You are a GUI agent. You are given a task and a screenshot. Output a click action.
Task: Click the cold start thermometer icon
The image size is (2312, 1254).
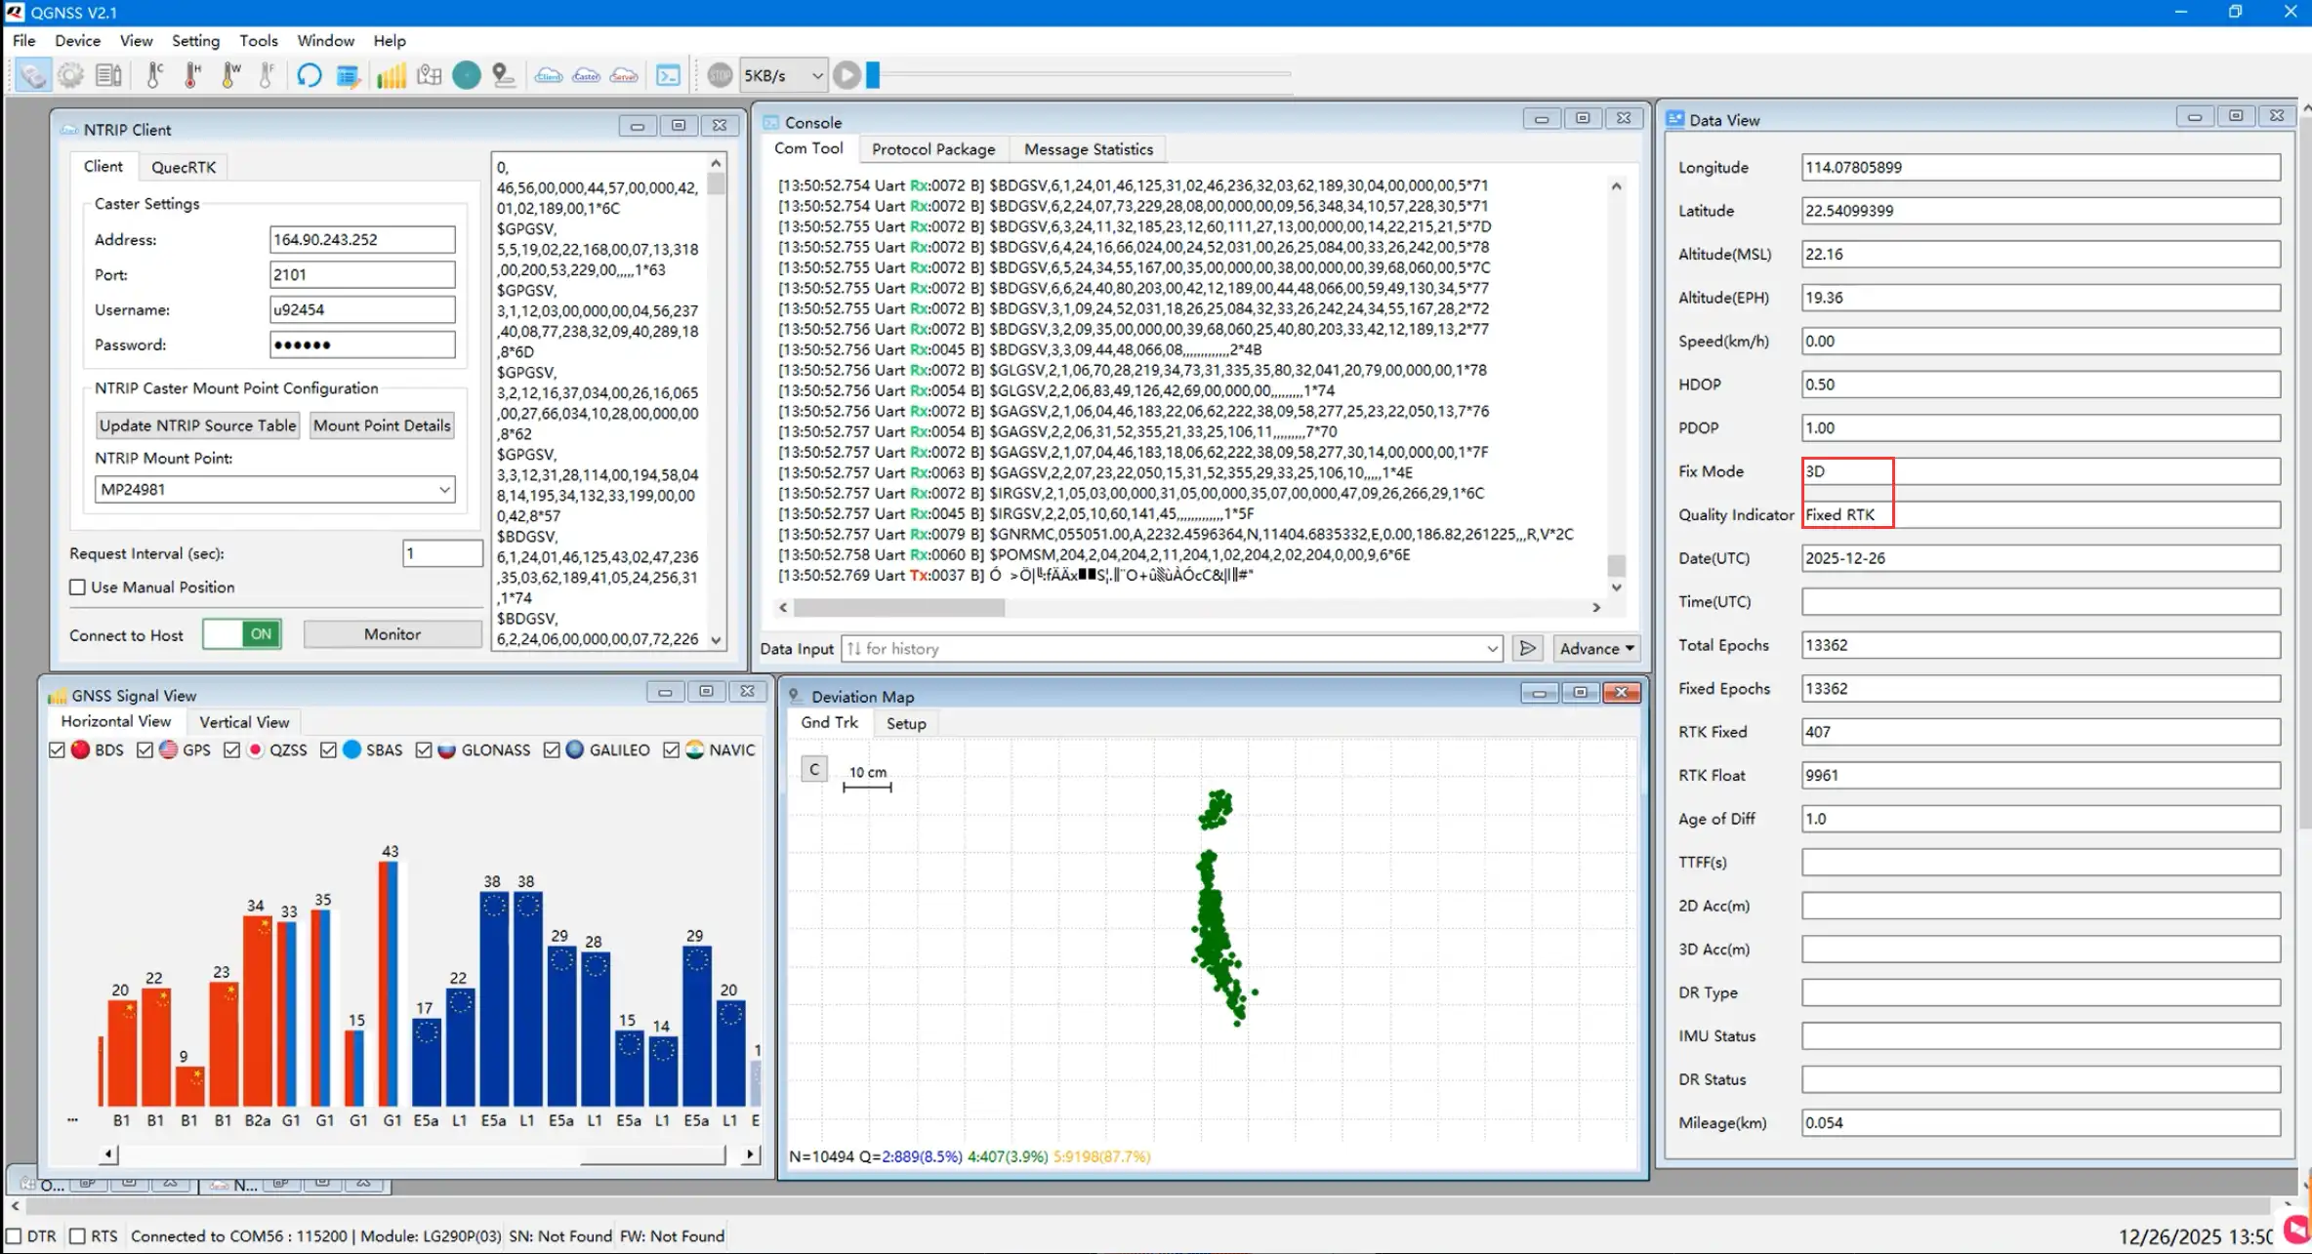click(x=154, y=75)
